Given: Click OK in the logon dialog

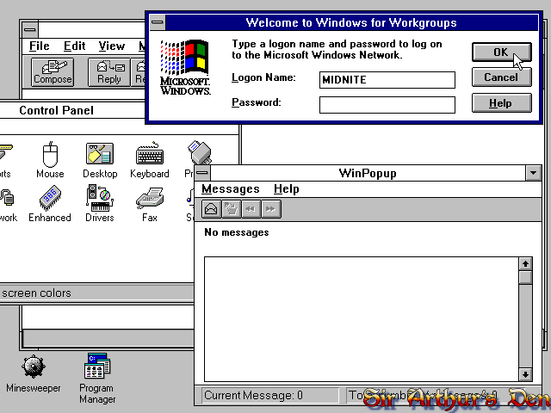Looking at the screenshot, I should coord(501,52).
